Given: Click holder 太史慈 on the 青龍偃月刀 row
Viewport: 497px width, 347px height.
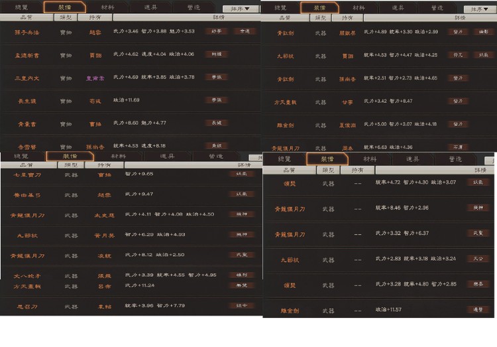Looking at the screenshot, I should (104, 215).
